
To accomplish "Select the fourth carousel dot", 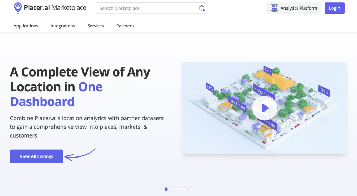I will [x=185, y=189].
